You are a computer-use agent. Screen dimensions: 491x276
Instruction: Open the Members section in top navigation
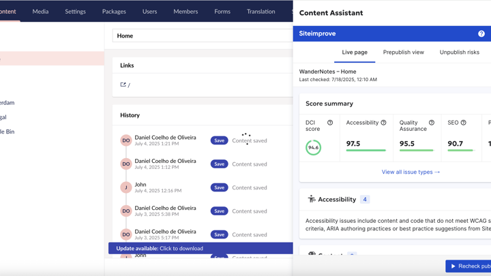[x=185, y=11]
